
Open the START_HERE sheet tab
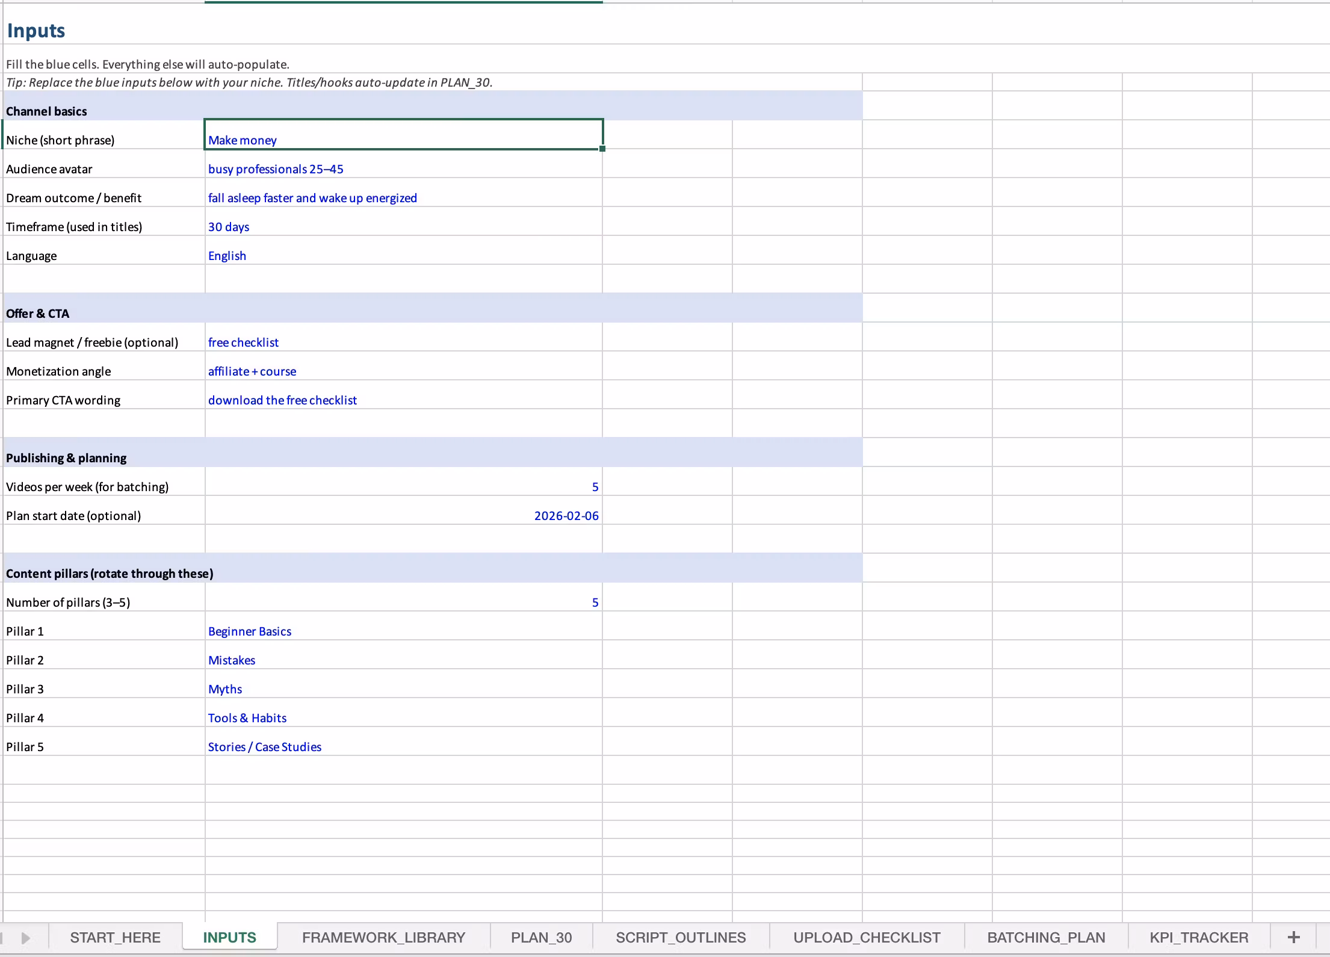pos(115,937)
